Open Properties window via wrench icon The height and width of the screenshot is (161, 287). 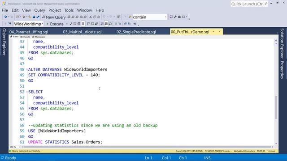click(175, 17)
